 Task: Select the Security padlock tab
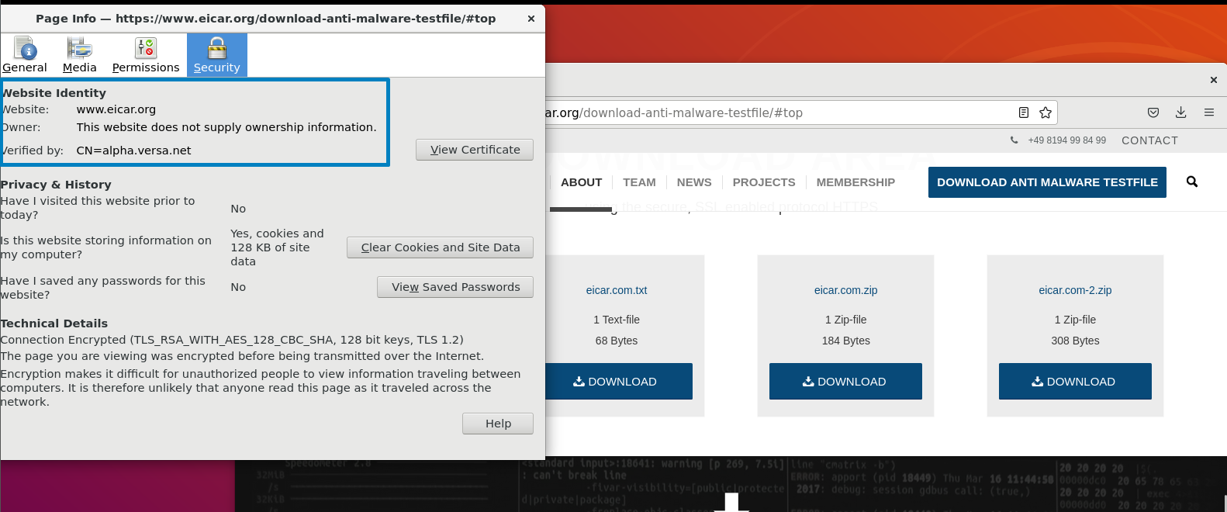point(217,55)
